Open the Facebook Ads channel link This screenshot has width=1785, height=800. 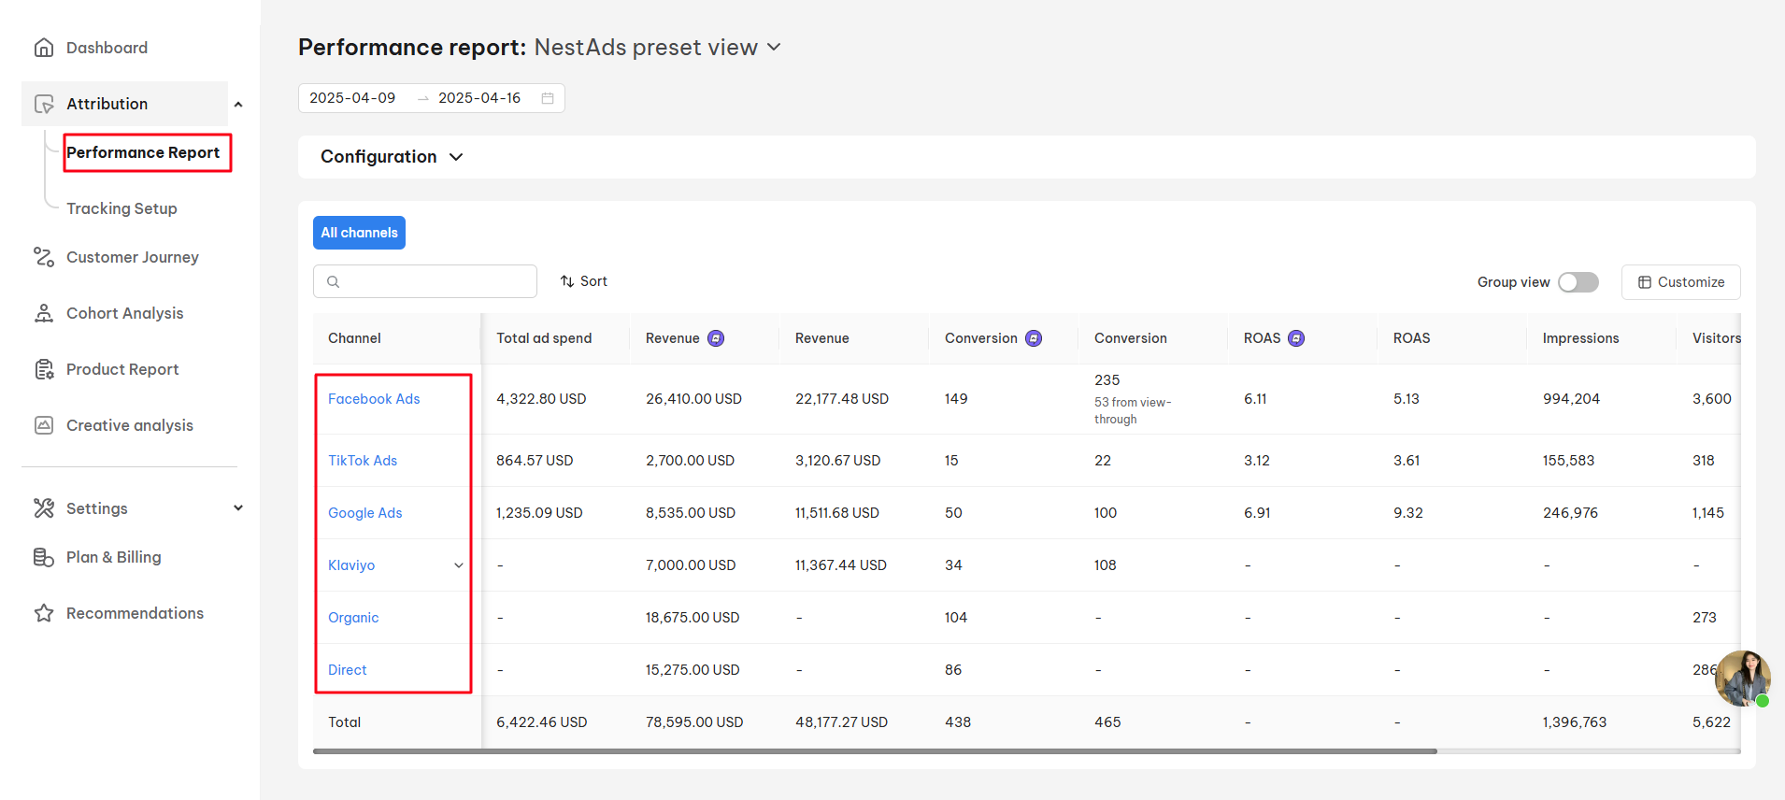point(374,399)
